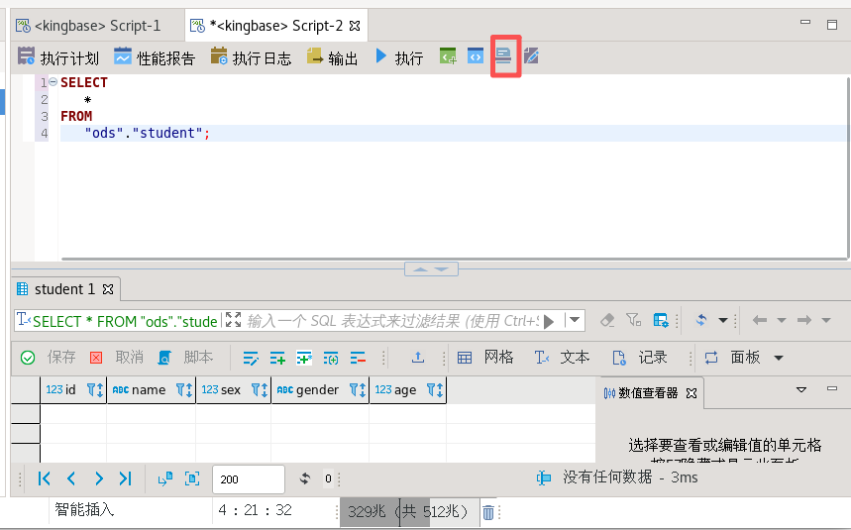Click the export results upload icon
The width and height of the screenshot is (851, 530).
pyautogui.click(x=418, y=358)
